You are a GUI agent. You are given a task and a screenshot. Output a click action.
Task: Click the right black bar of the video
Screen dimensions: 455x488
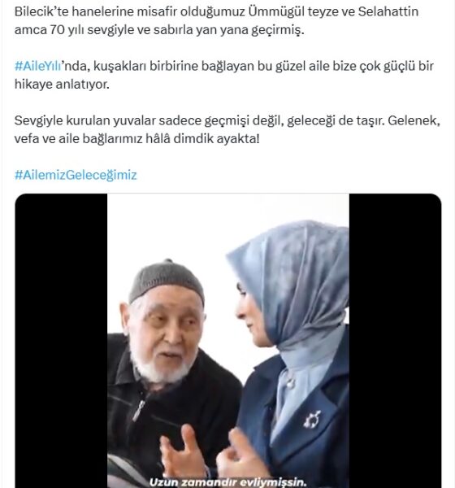395,341
